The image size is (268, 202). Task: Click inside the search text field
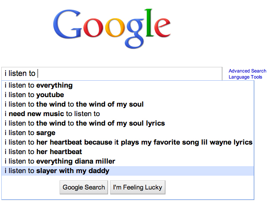click(129, 74)
